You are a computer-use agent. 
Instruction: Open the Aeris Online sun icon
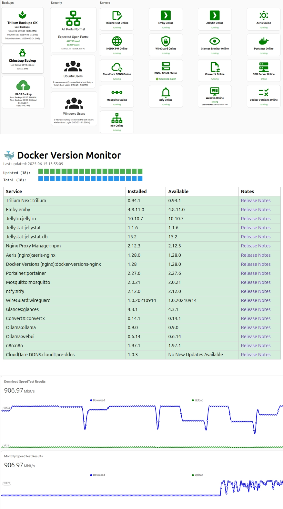pos(264,15)
